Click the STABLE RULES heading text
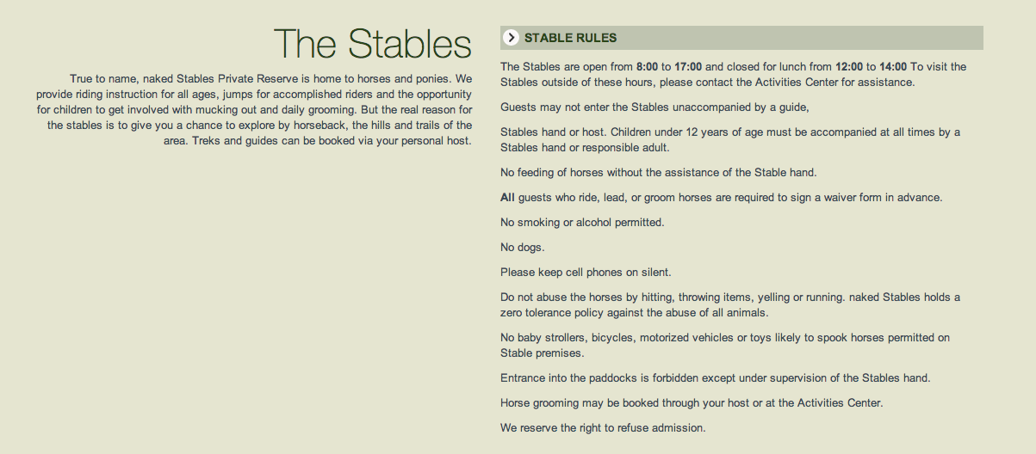This screenshot has width=1036, height=454. click(x=570, y=38)
